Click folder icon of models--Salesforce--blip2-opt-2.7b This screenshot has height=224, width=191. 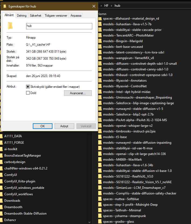pyautogui.click(x=100, y=114)
